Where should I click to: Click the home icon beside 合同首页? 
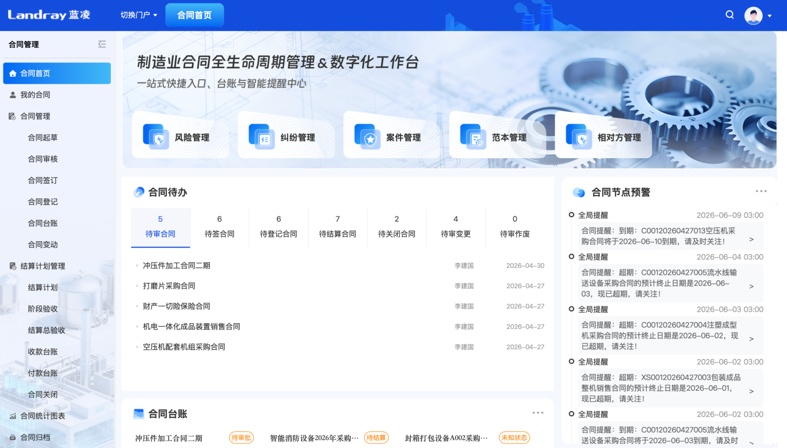13,73
